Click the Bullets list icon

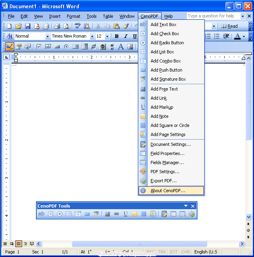click(216, 36)
